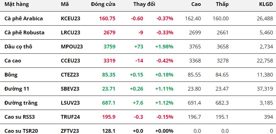Open the Dầu cọ thô commodity
This screenshot has width=276, height=134.
pyautogui.click(x=18, y=47)
